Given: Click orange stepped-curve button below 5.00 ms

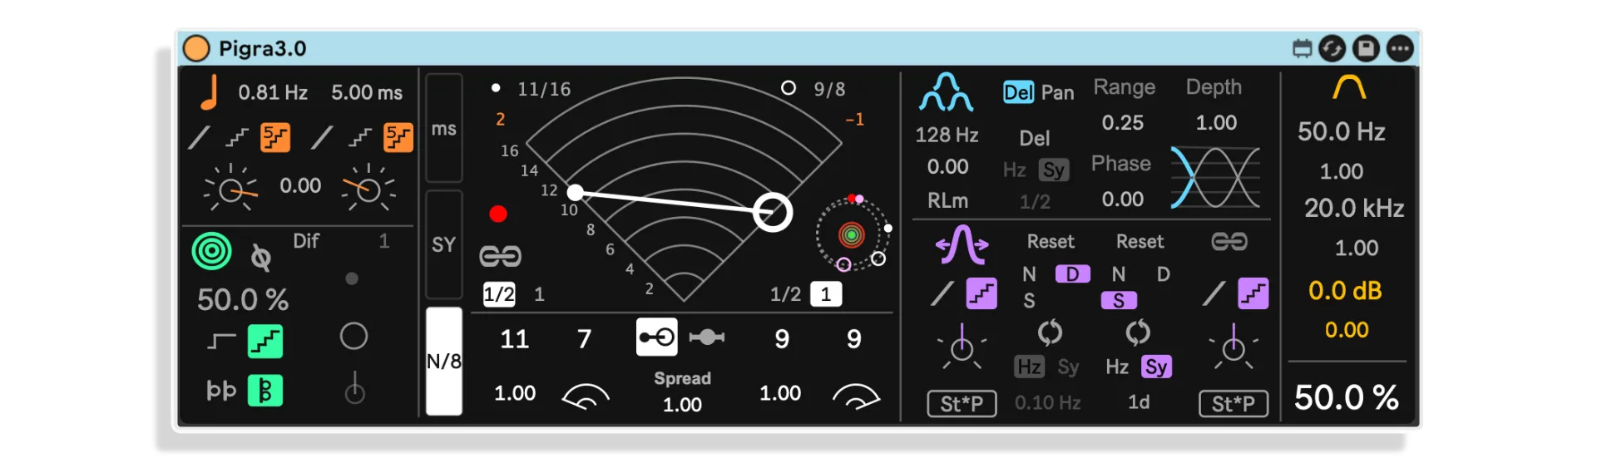Looking at the screenshot, I should [398, 137].
